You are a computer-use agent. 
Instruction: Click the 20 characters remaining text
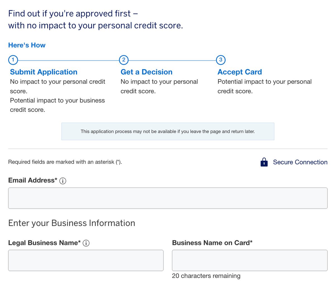pos(206,276)
